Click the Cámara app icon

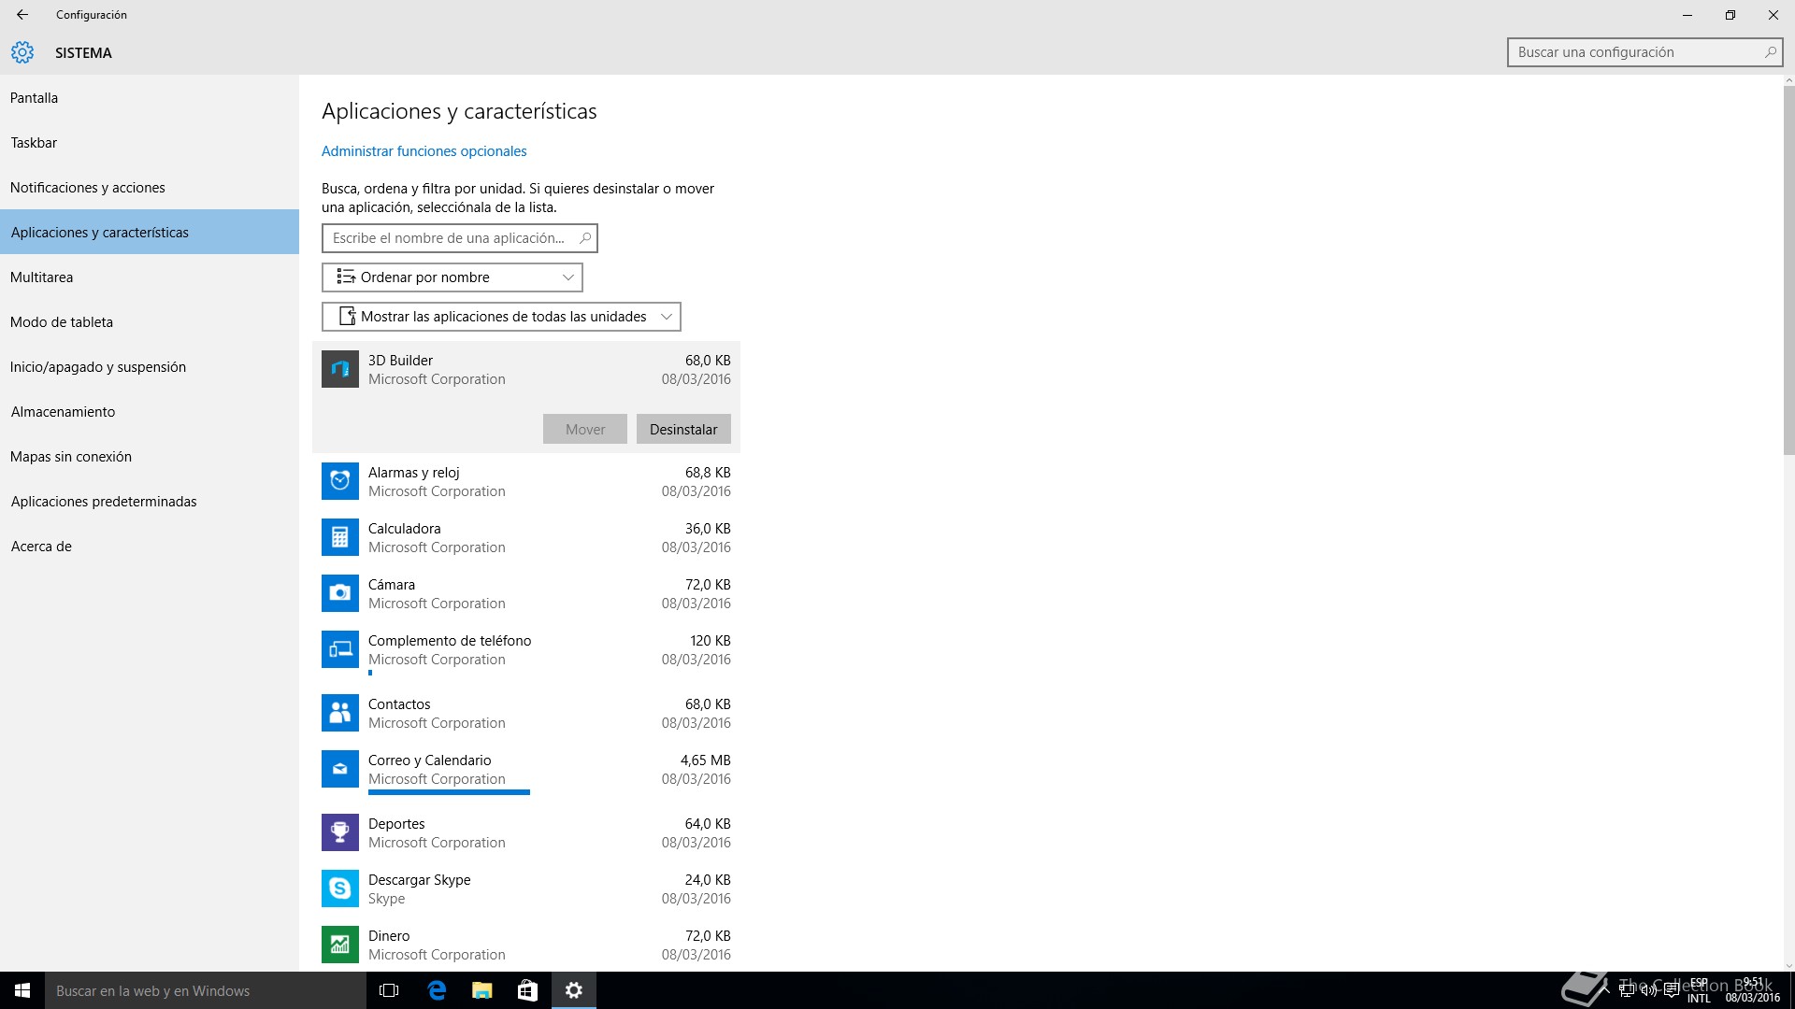pyautogui.click(x=340, y=593)
